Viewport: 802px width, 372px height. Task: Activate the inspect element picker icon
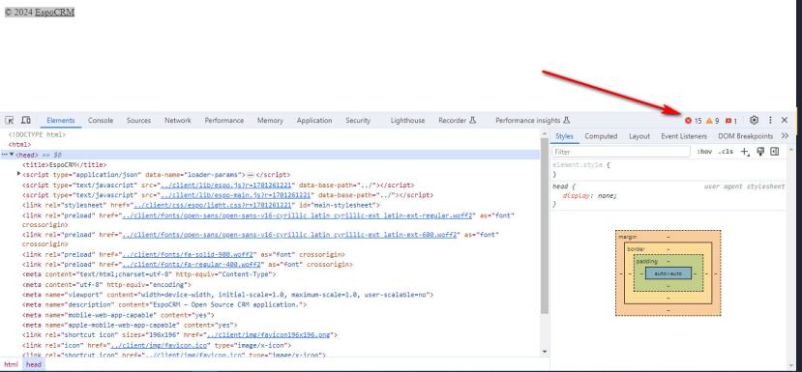(10, 120)
